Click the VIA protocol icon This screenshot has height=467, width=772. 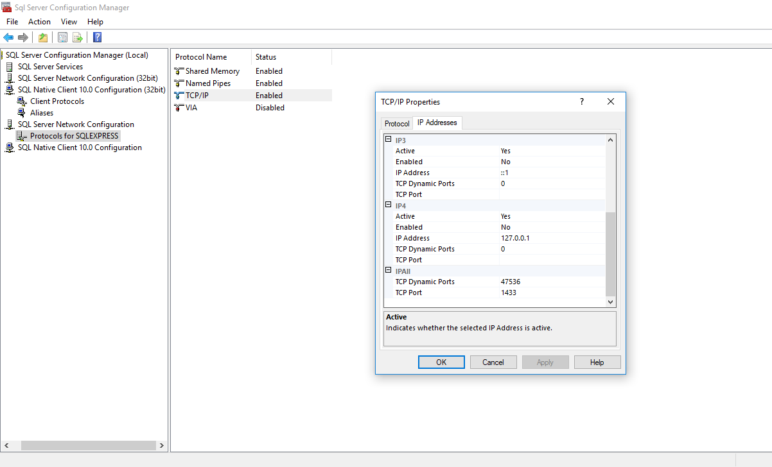179,108
